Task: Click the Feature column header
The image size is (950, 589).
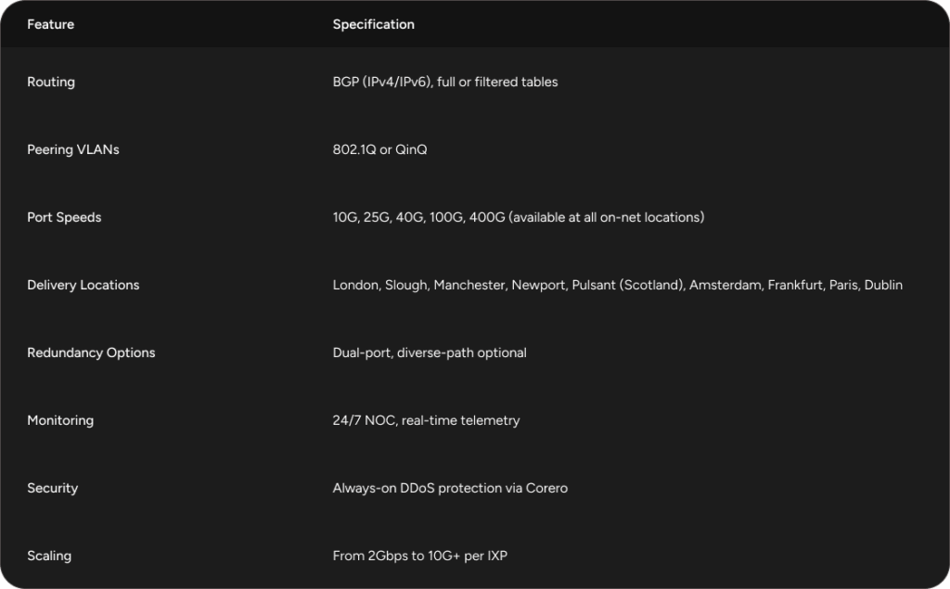Action: point(50,24)
